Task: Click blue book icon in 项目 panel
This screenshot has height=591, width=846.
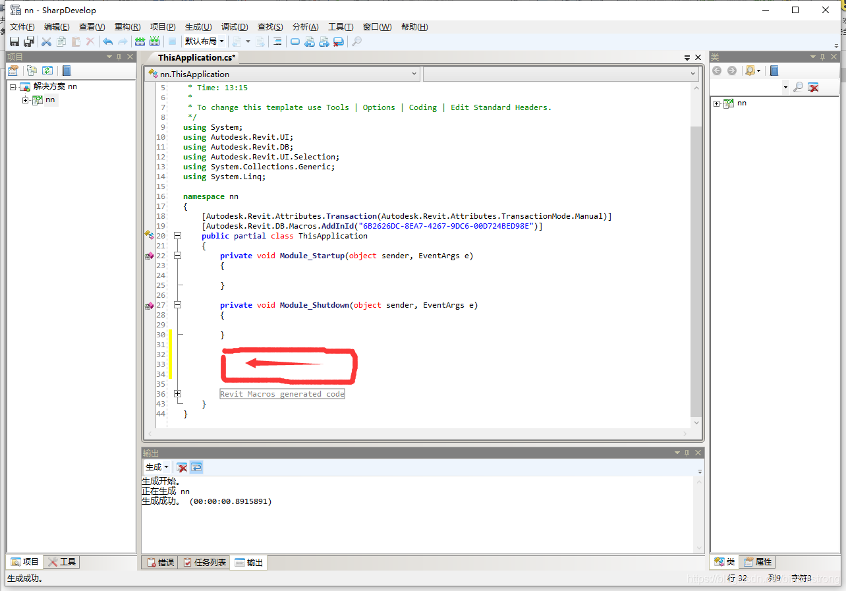Action: point(66,70)
